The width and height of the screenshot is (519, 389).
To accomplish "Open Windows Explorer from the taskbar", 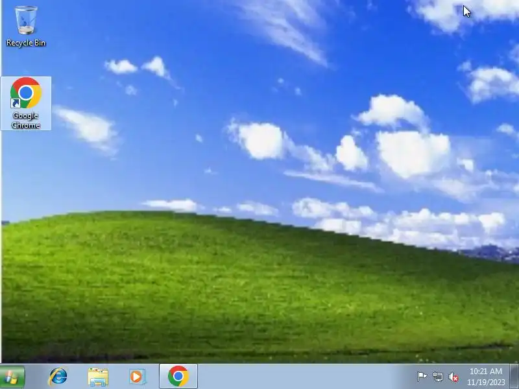I will tap(98, 377).
